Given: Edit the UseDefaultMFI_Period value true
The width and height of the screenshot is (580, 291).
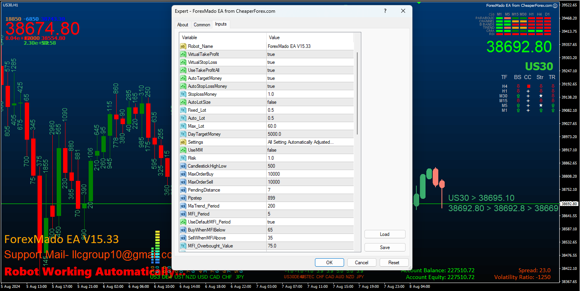Looking at the screenshot, I should coord(310,222).
